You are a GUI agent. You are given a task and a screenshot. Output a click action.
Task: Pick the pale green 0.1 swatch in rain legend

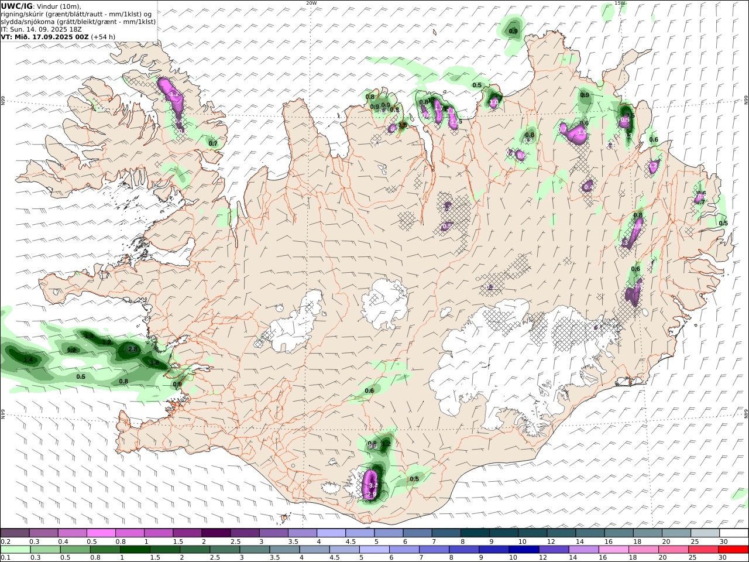pos(15,550)
